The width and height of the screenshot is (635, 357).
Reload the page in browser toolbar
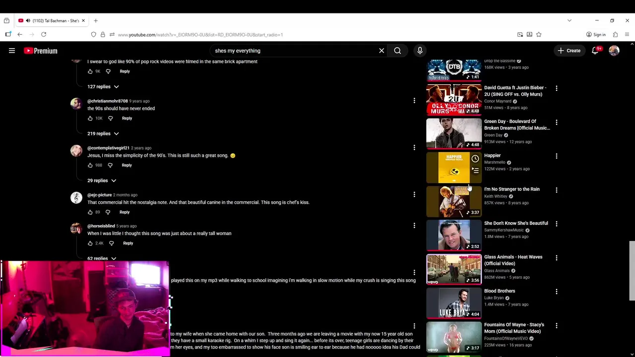[44, 35]
